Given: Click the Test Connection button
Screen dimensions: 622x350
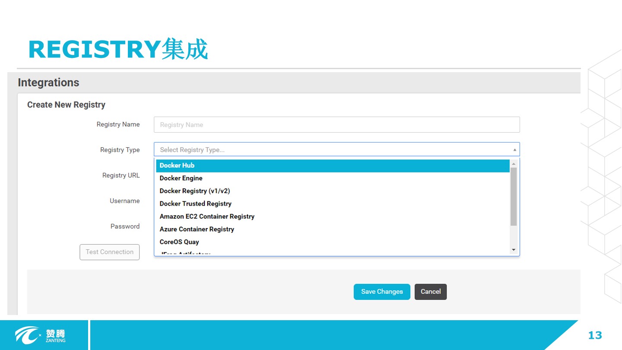Looking at the screenshot, I should [x=110, y=252].
